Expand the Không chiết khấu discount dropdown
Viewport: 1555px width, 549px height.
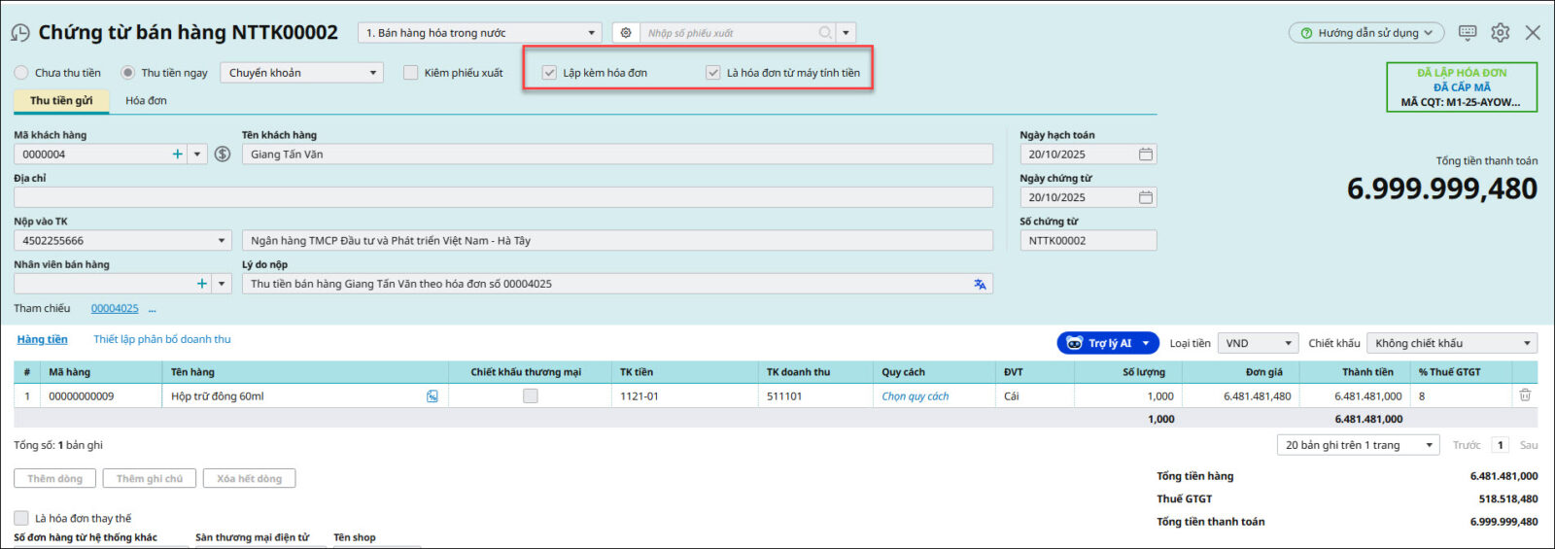click(x=1526, y=343)
